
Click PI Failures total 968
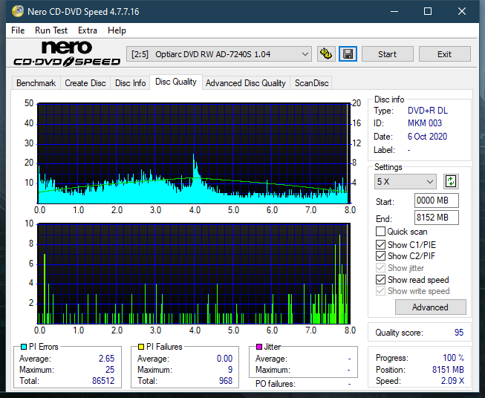226,381
